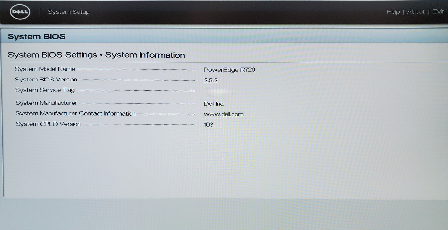Viewport: 448px width, 230px height.
Task: Select the System Manufacturer label
Action: (x=46, y=103)
